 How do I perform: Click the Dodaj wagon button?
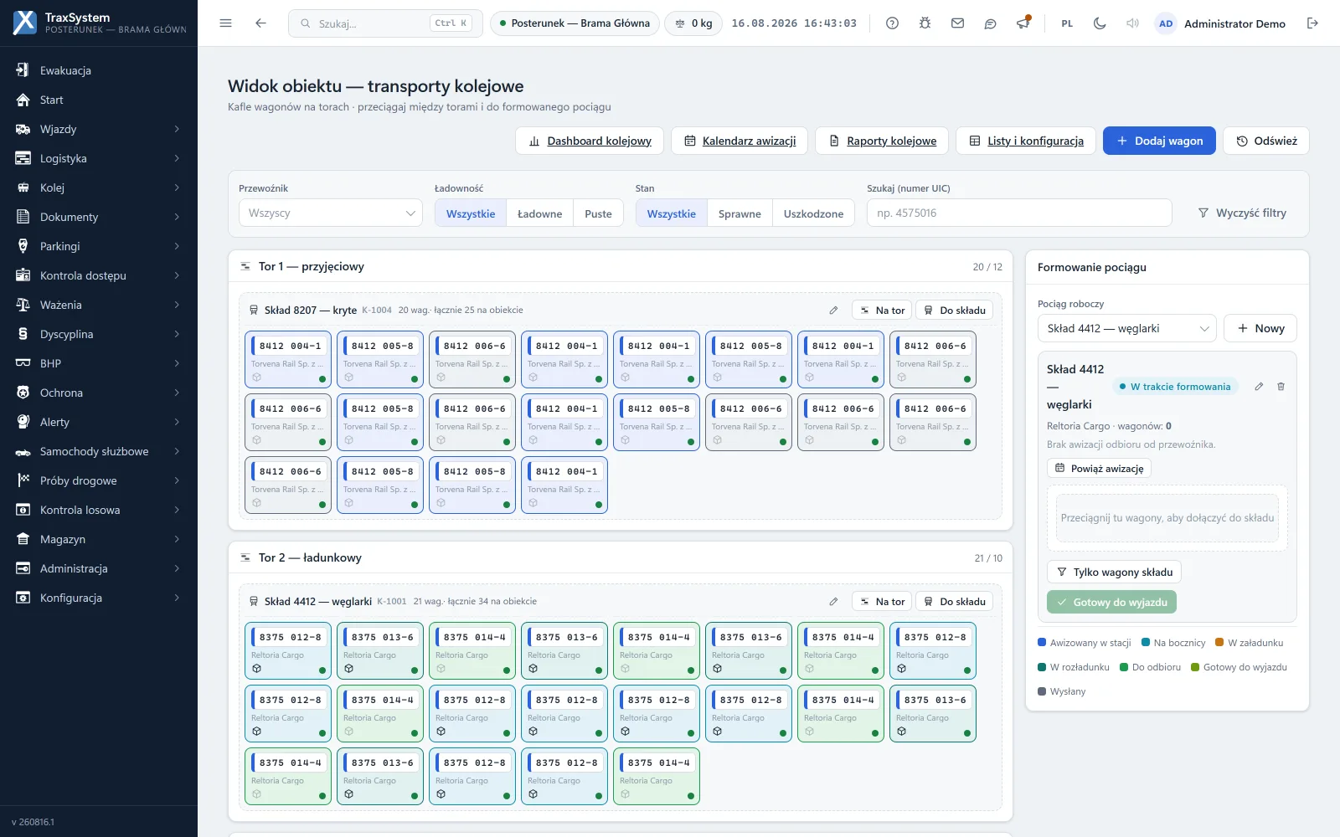pyautogui.click(x=1159, y=141)
